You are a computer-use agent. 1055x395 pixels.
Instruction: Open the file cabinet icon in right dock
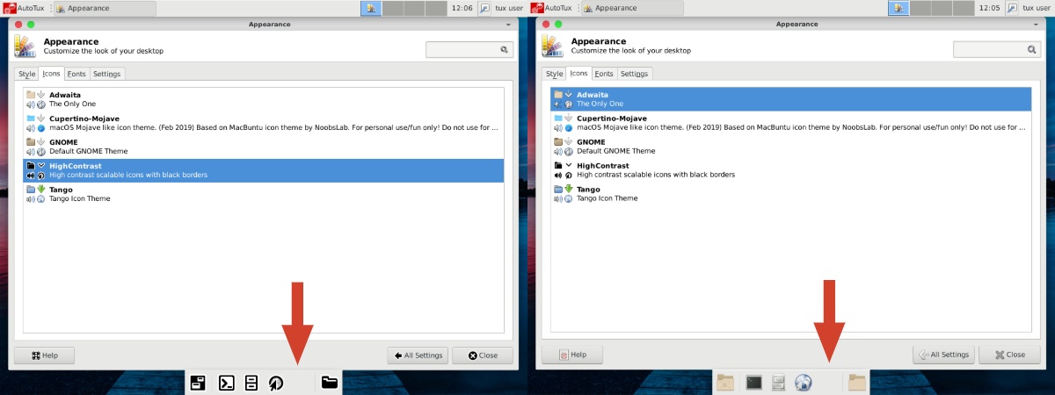(778, 383)
